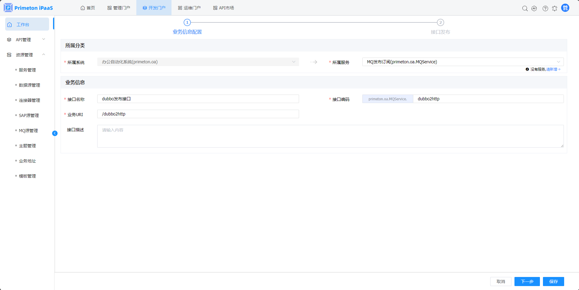Click the 请新增 link

553,69
